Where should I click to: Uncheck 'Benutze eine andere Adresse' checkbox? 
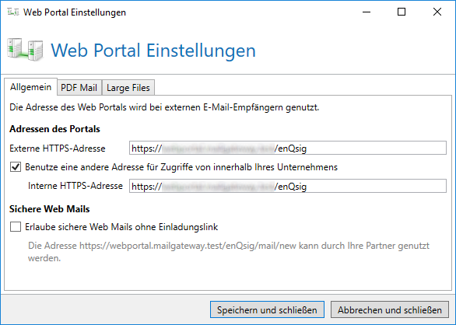(x=16, y=167)
